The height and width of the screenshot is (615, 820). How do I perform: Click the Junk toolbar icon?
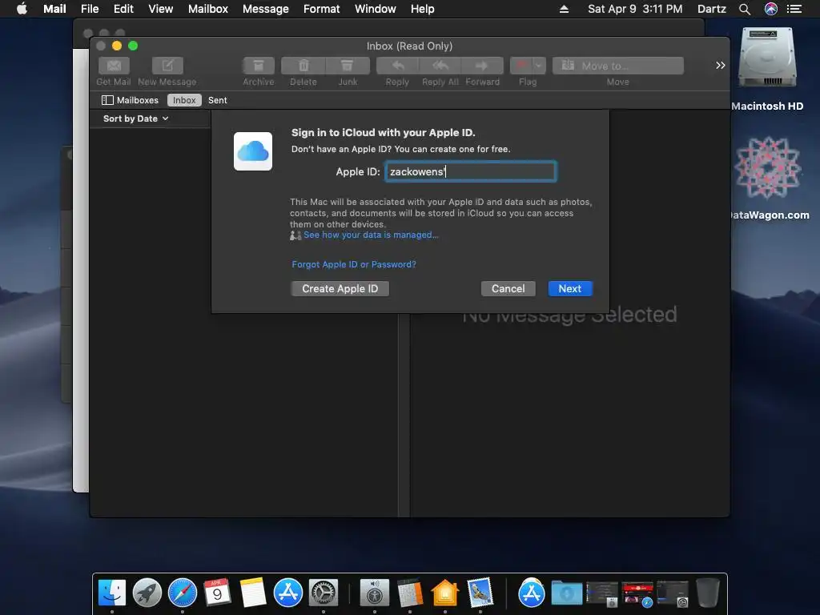tap(348, 66)
